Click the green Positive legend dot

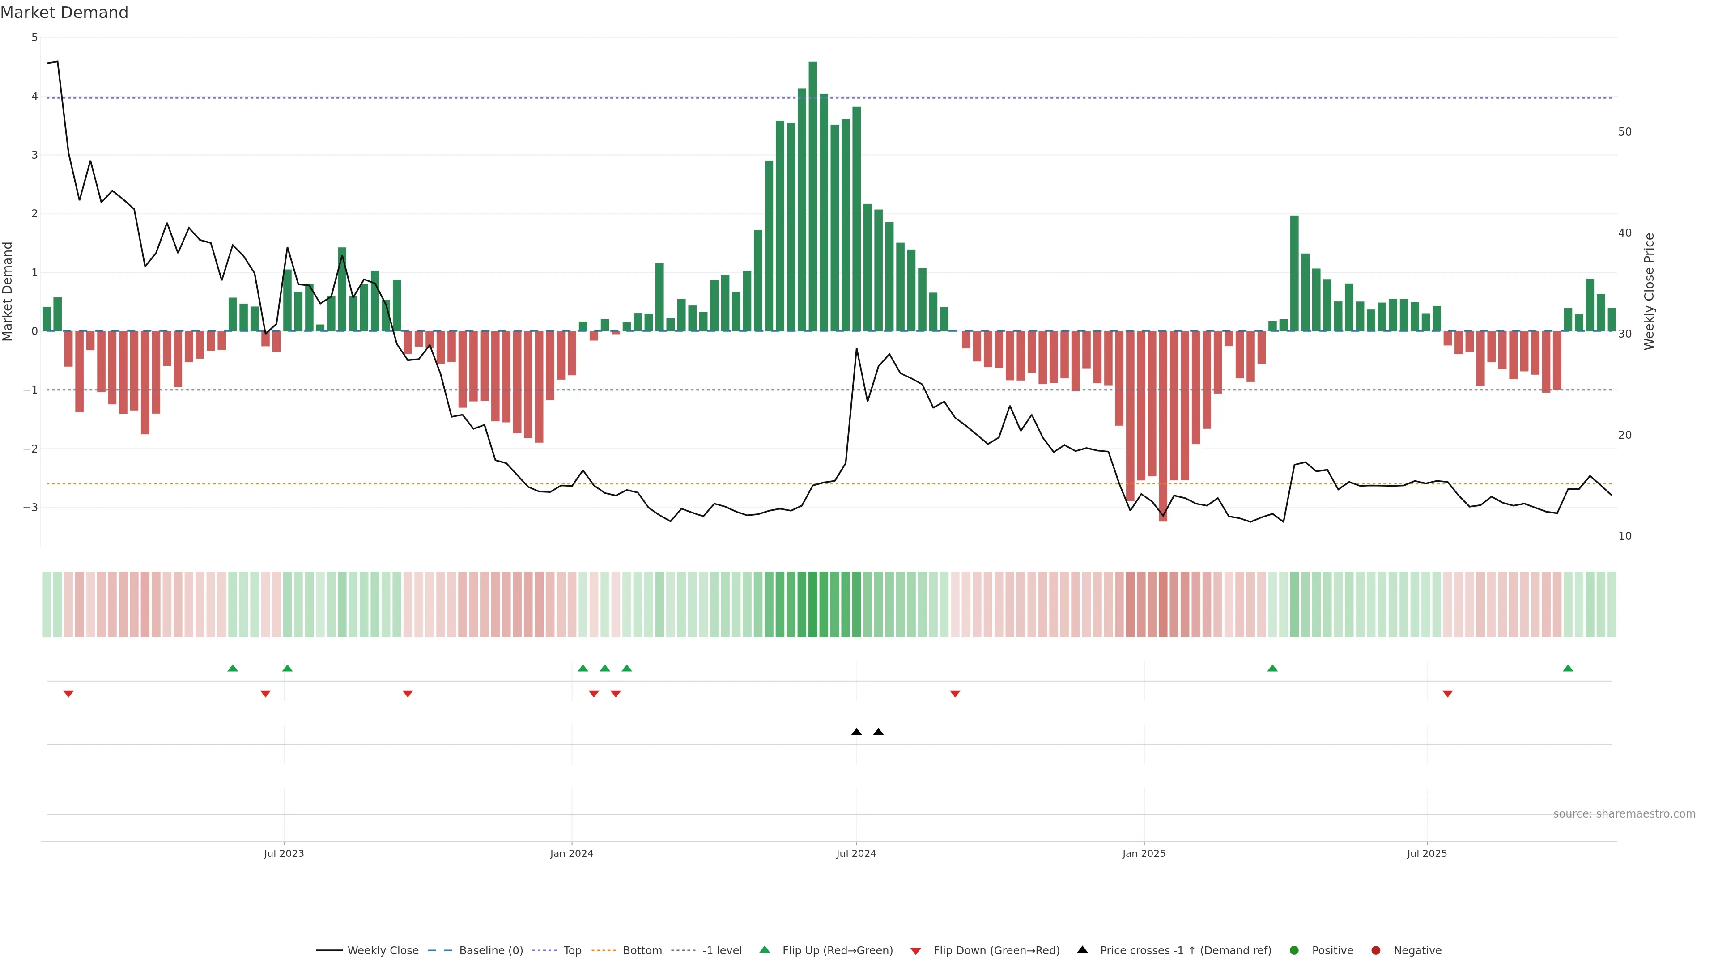pos(1294,951)
